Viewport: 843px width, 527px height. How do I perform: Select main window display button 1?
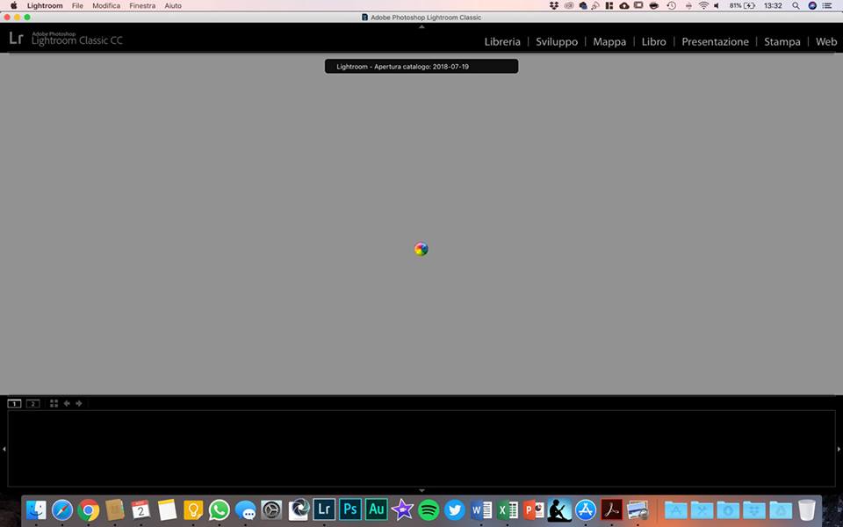15,403
